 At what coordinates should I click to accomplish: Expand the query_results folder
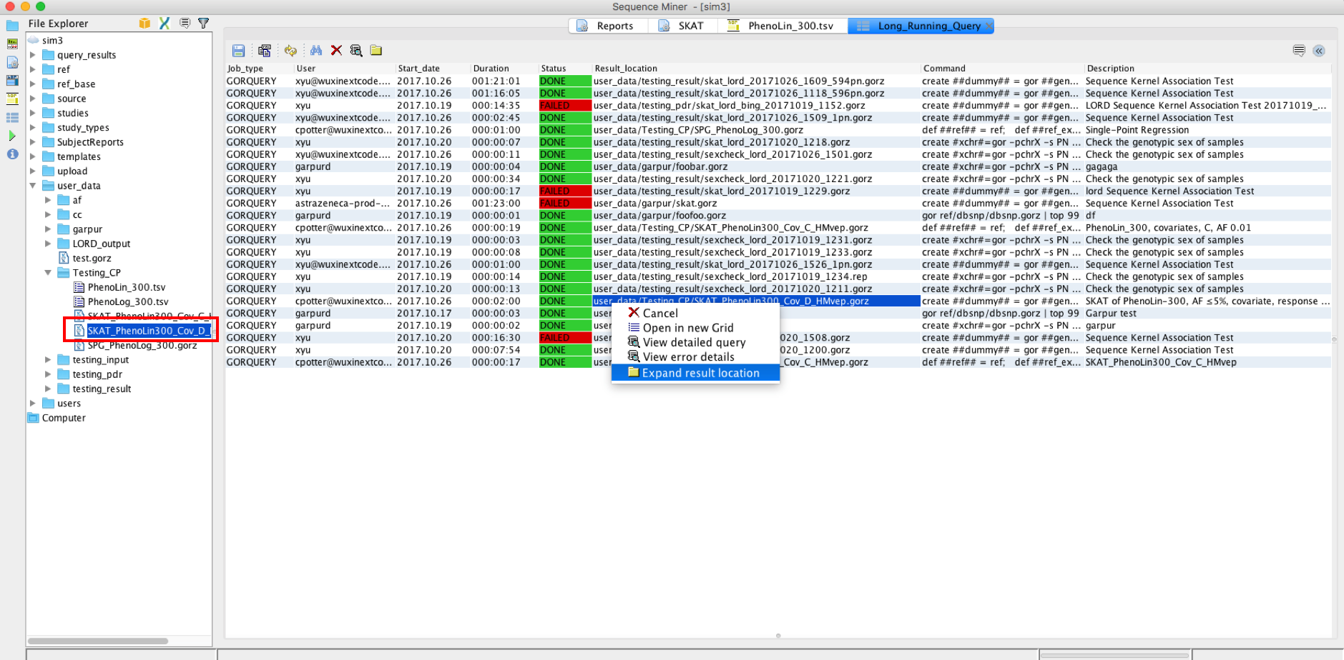point(33,55)
